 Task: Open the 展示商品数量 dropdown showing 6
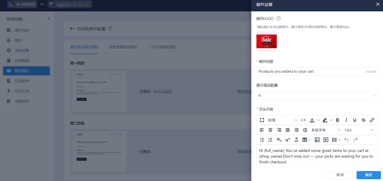[317, 95]
